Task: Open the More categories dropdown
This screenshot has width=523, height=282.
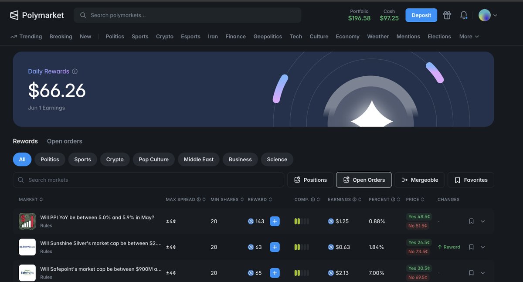Action: pos(469,37)
